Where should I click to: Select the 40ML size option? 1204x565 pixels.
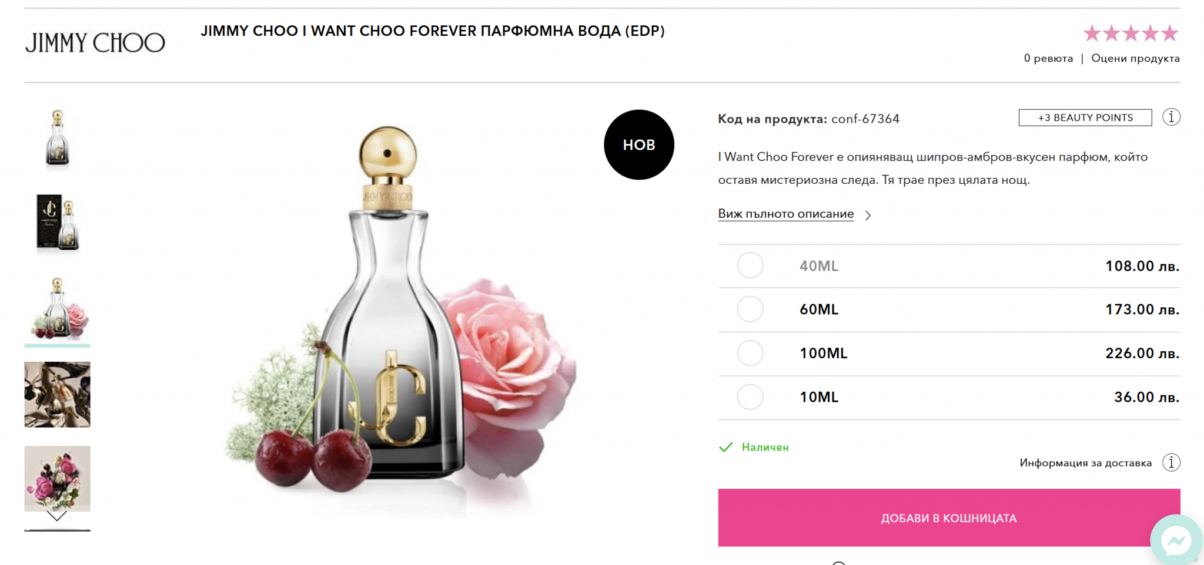click(x=750, y=265)
